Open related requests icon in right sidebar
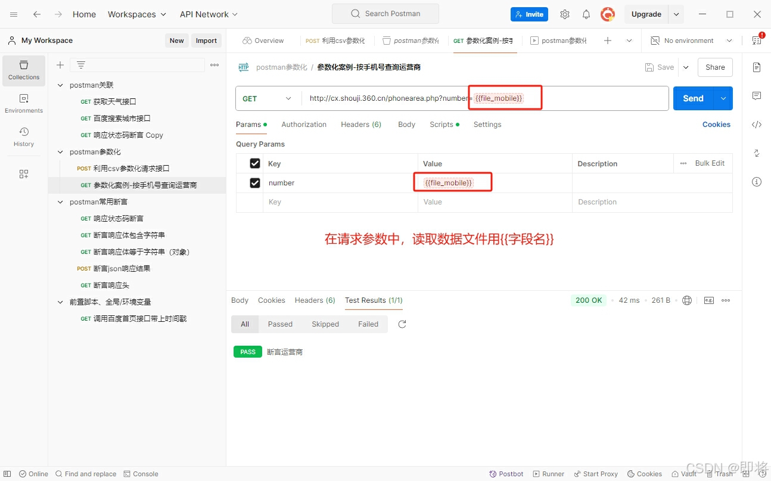 (757, 153)
